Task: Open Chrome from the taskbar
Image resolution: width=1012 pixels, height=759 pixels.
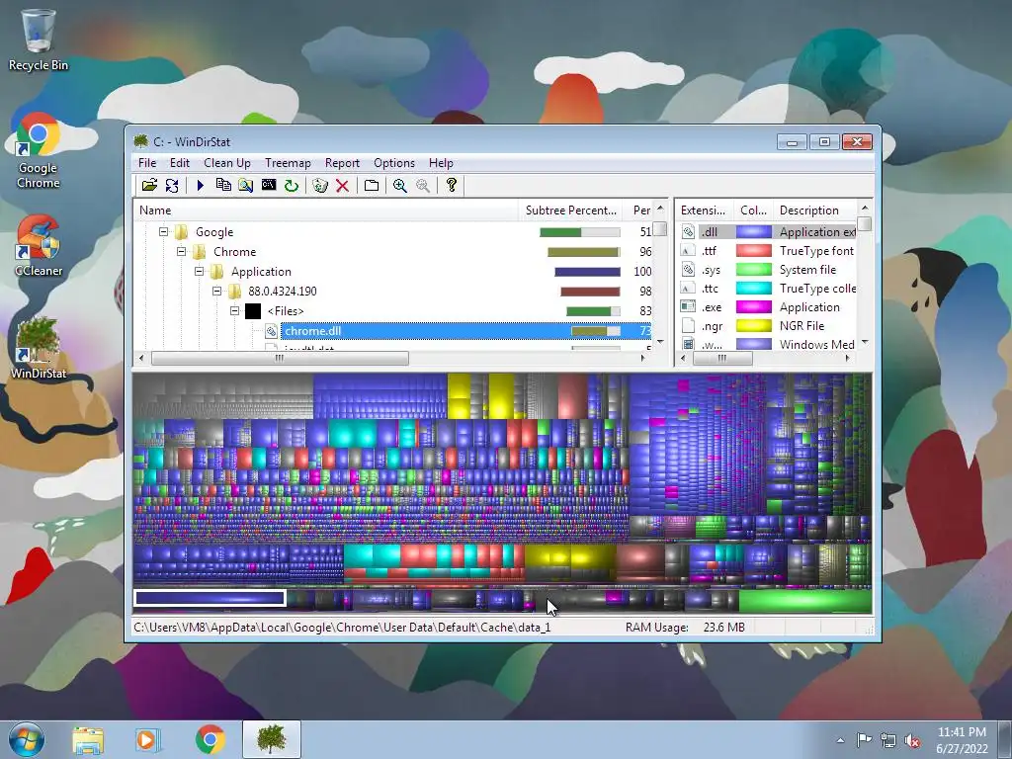Action: tap(210, 739)
